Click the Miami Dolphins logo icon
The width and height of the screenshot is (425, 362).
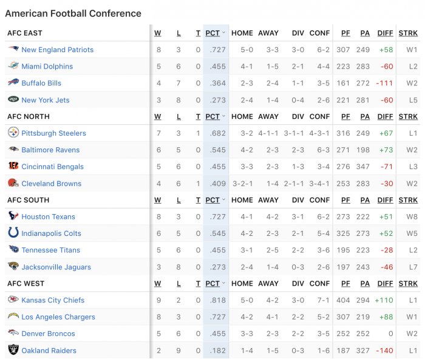[x=13, y=66]
